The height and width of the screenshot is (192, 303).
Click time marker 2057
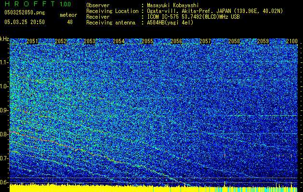205,41
